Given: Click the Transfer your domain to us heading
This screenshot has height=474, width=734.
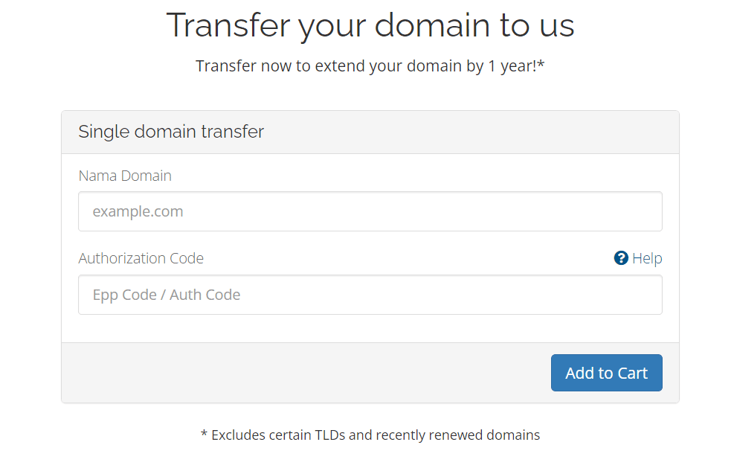Looking at the screenshot, I should point(370,25).
